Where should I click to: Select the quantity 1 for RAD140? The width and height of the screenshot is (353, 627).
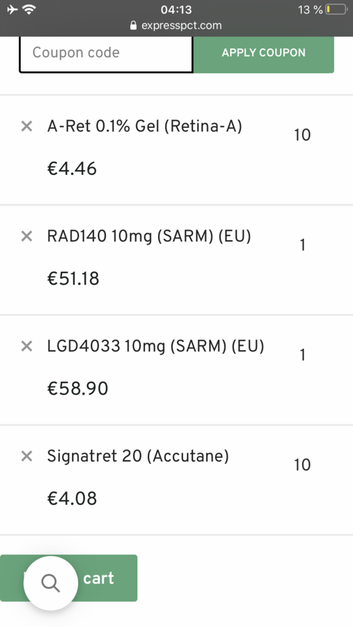(x=302, y=245)
